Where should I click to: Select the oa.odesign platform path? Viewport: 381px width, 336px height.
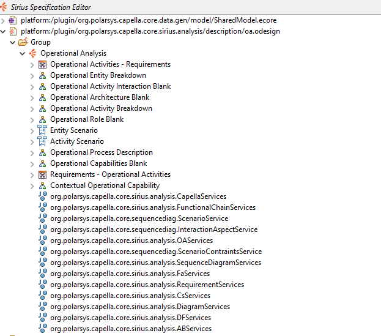click(x=150, y=31)
